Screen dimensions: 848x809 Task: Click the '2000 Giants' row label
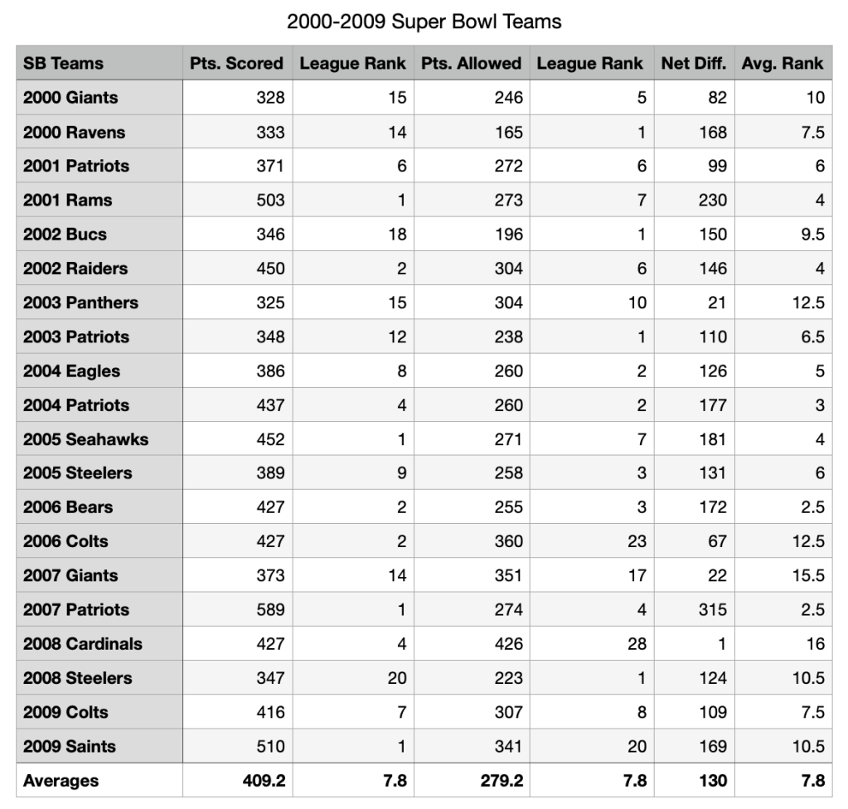(70, 98)
